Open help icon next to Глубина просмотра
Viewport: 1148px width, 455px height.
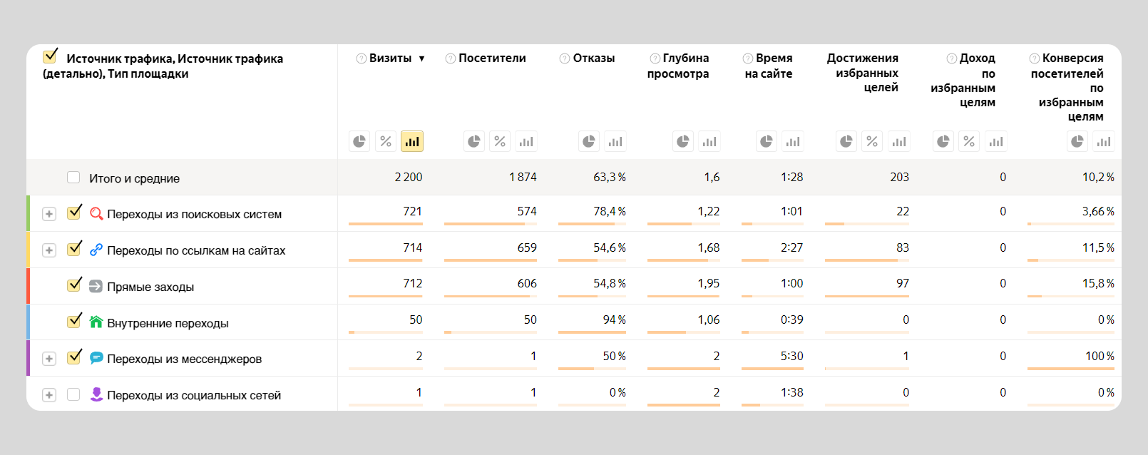click(x=655, y=58)
